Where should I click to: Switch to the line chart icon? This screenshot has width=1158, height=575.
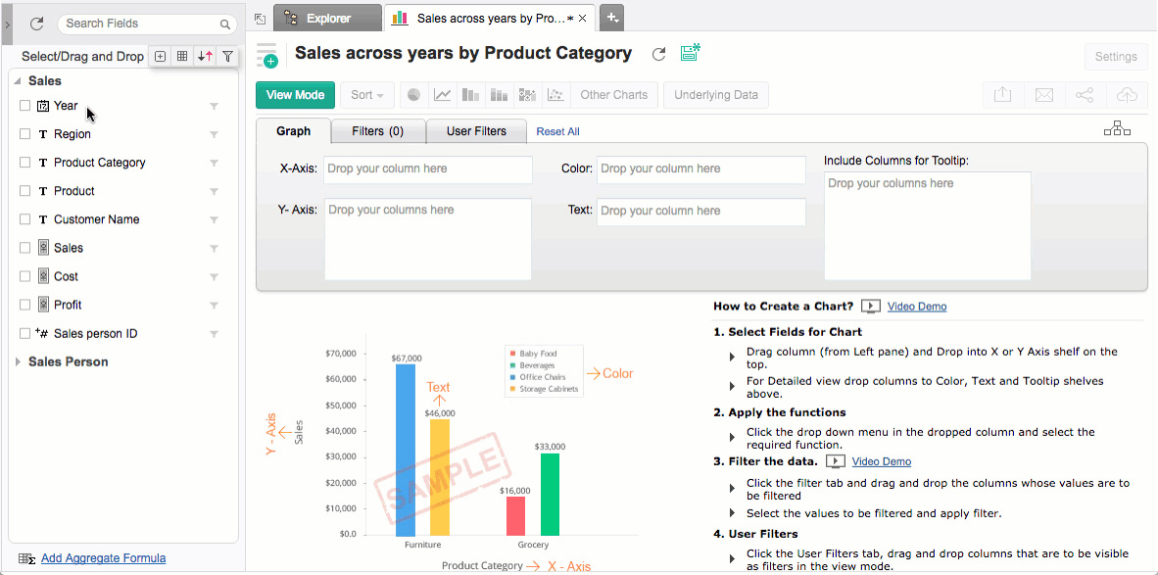pyautogui.click(x=443, y=95)
